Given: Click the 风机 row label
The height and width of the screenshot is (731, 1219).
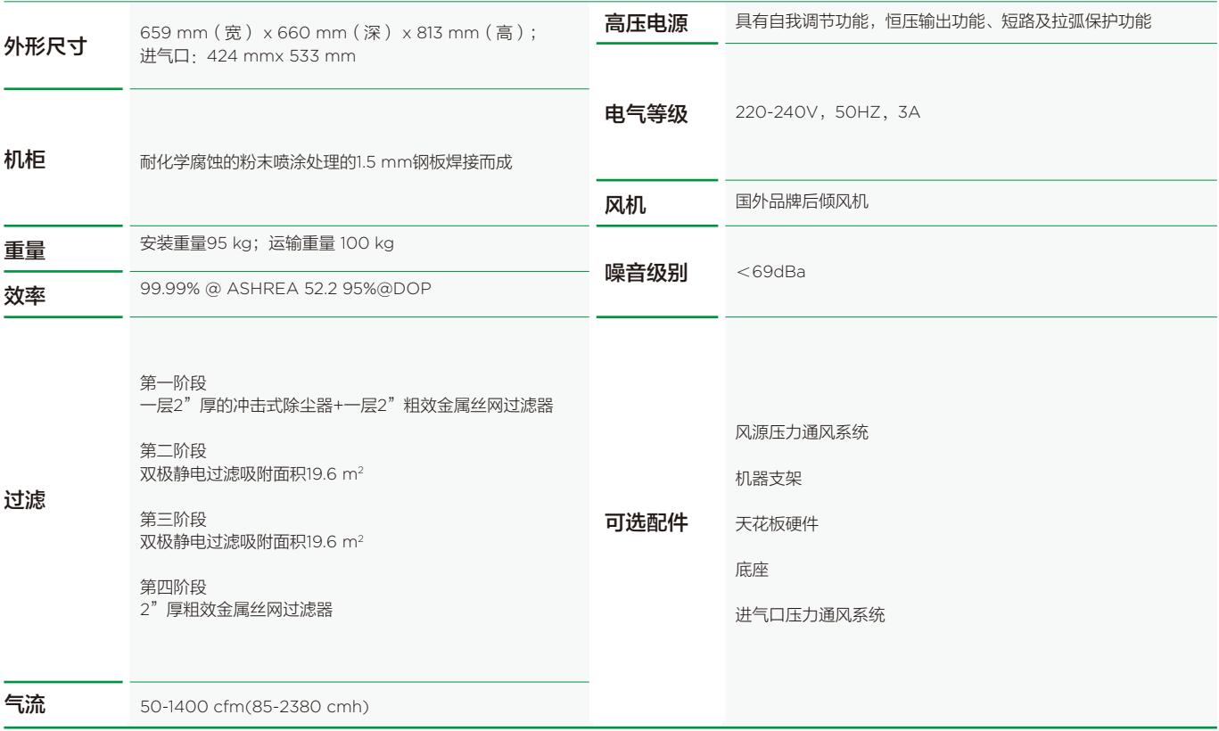Looking at the screenshot, I should pos(626,207).
